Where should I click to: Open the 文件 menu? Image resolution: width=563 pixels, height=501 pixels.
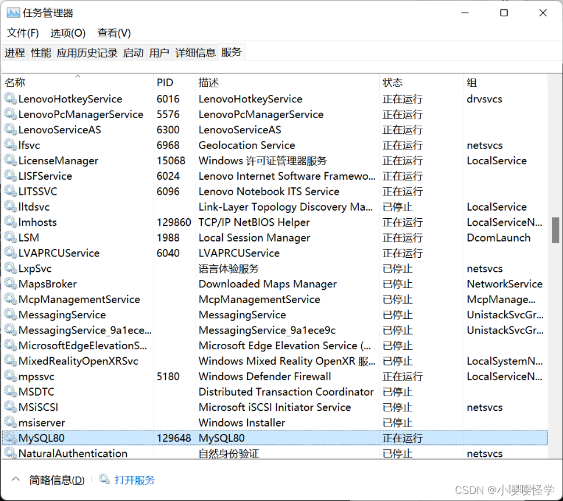(x=22, y=33)
